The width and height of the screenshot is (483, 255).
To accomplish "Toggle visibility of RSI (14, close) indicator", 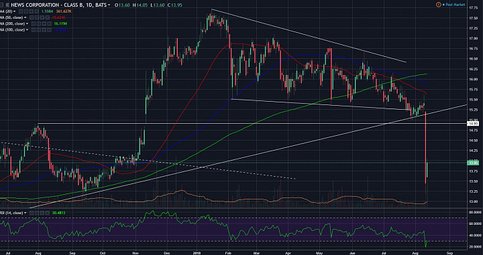I will point(32,213).
